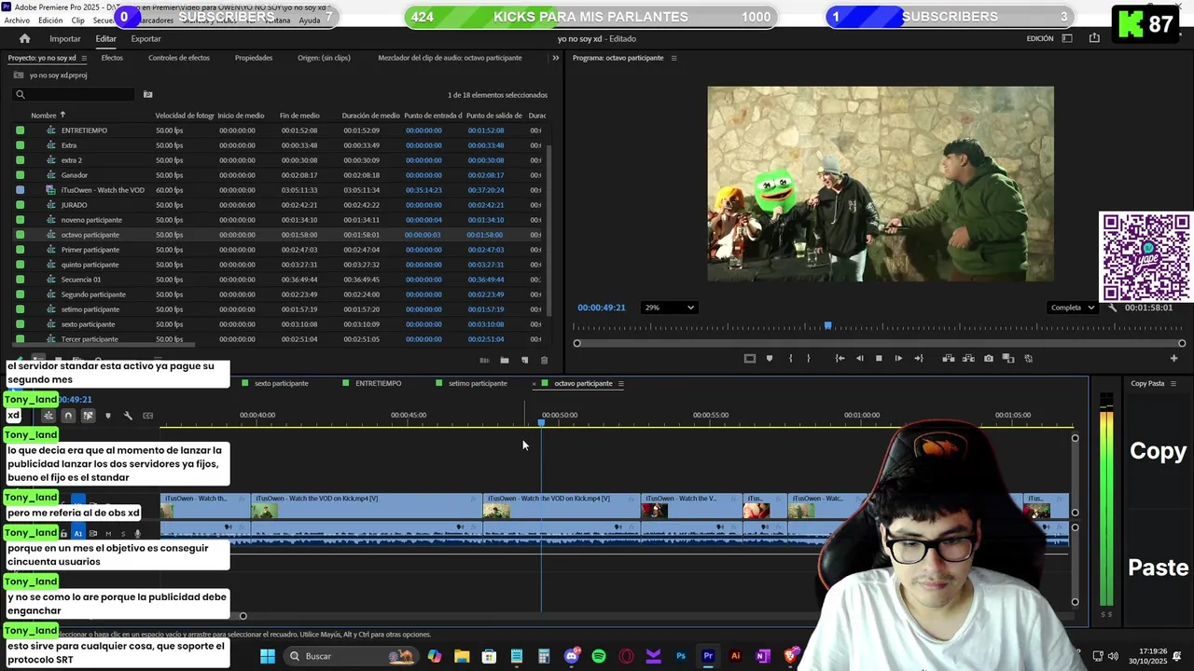Toggle the A1 track lock

[63, 534]
